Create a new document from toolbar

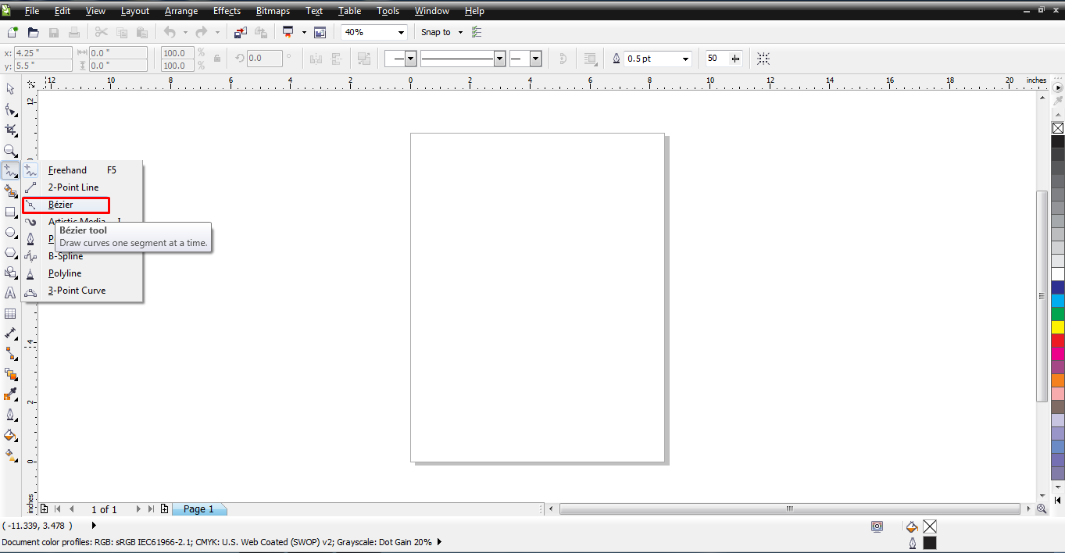click(12, 32)
